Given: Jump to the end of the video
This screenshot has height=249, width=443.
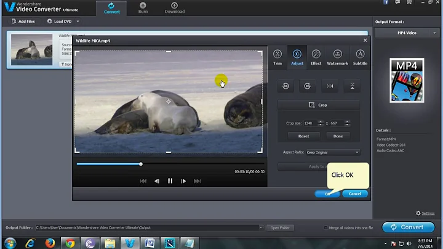Looking at the screenshot, I should pos(198,181).
